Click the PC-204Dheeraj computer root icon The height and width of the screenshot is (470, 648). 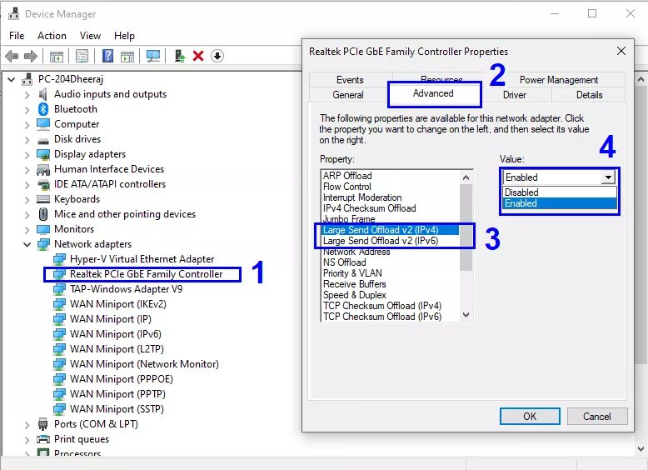27,79
